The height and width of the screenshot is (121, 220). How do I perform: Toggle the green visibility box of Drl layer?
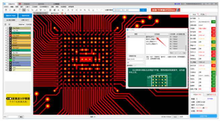(x=10, y=60)
